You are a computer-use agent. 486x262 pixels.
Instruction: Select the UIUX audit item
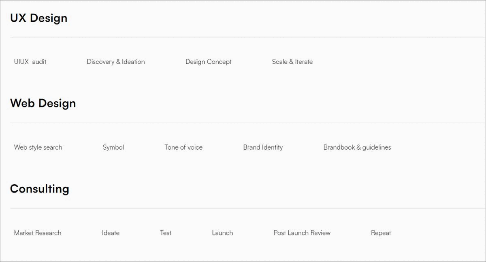[30, 62]
